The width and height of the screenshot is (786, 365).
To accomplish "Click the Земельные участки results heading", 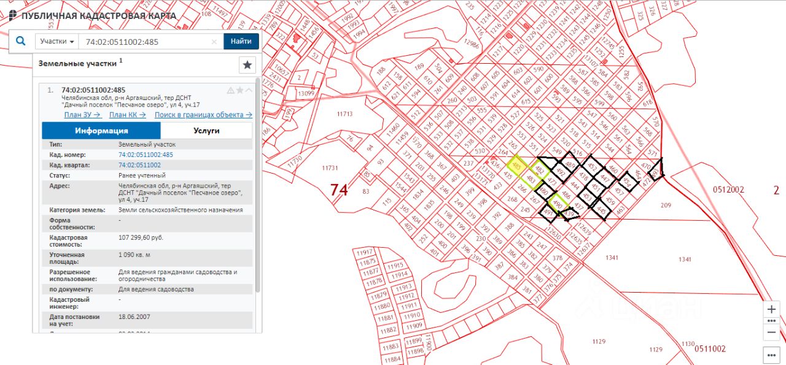I will pos(77,63).
